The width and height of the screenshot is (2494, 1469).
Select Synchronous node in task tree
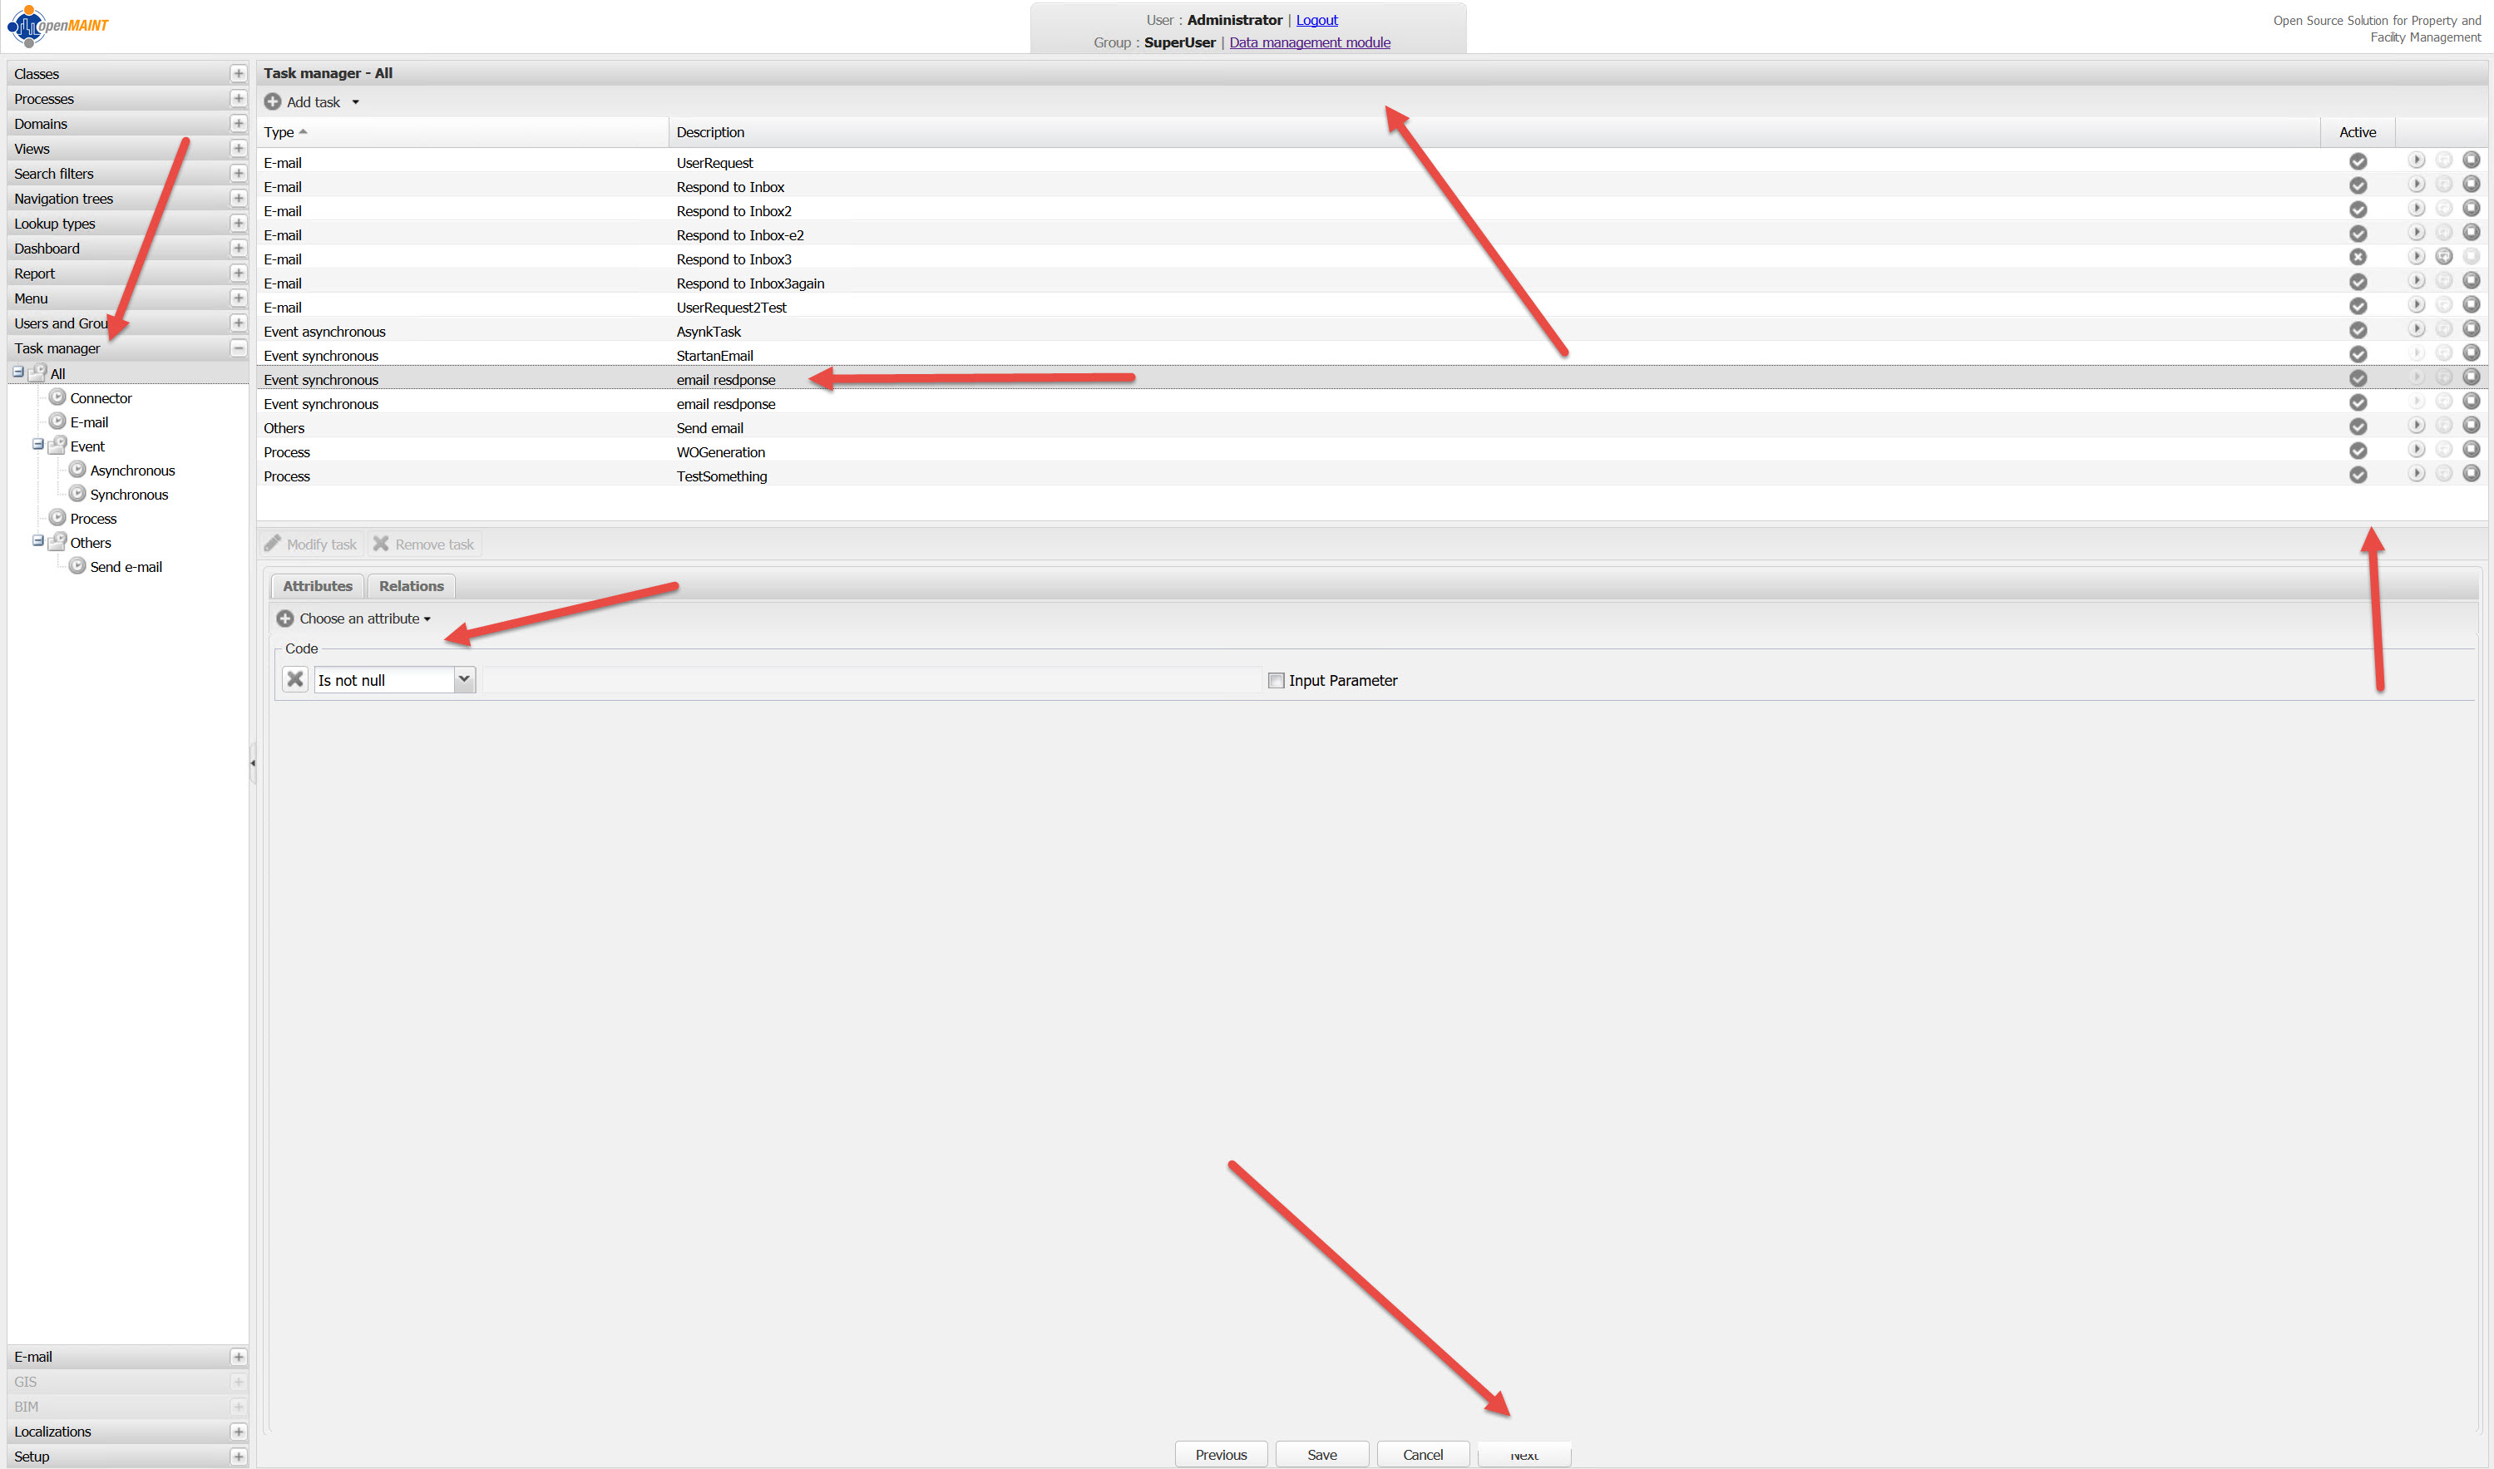[x=129, y=494]
